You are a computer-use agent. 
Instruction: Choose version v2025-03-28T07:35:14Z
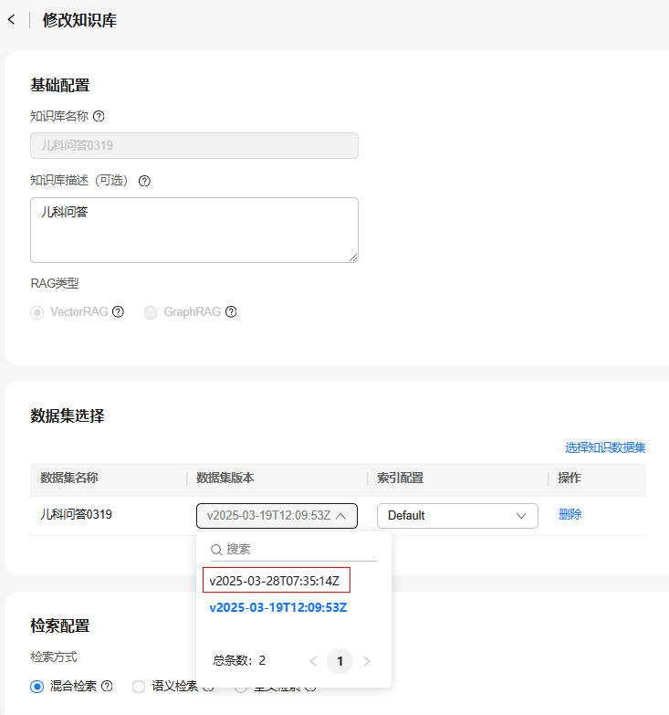pyautogui.click(x=275, y=581)
